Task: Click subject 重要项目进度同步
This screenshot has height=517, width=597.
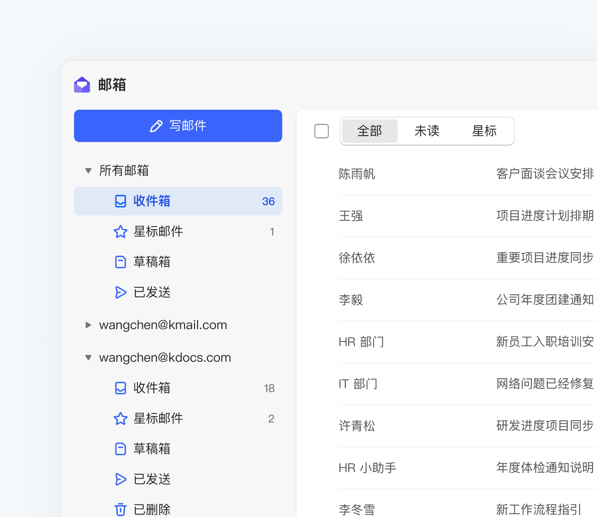Action: coord(545,258)
